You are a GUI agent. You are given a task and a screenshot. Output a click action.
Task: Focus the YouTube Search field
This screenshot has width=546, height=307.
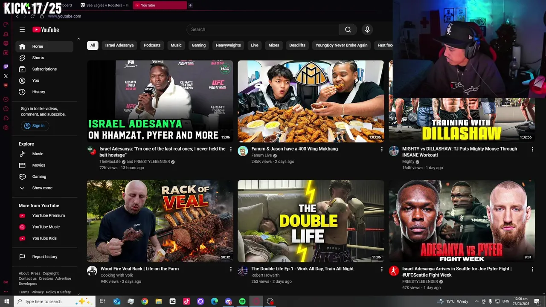[263, 29]
